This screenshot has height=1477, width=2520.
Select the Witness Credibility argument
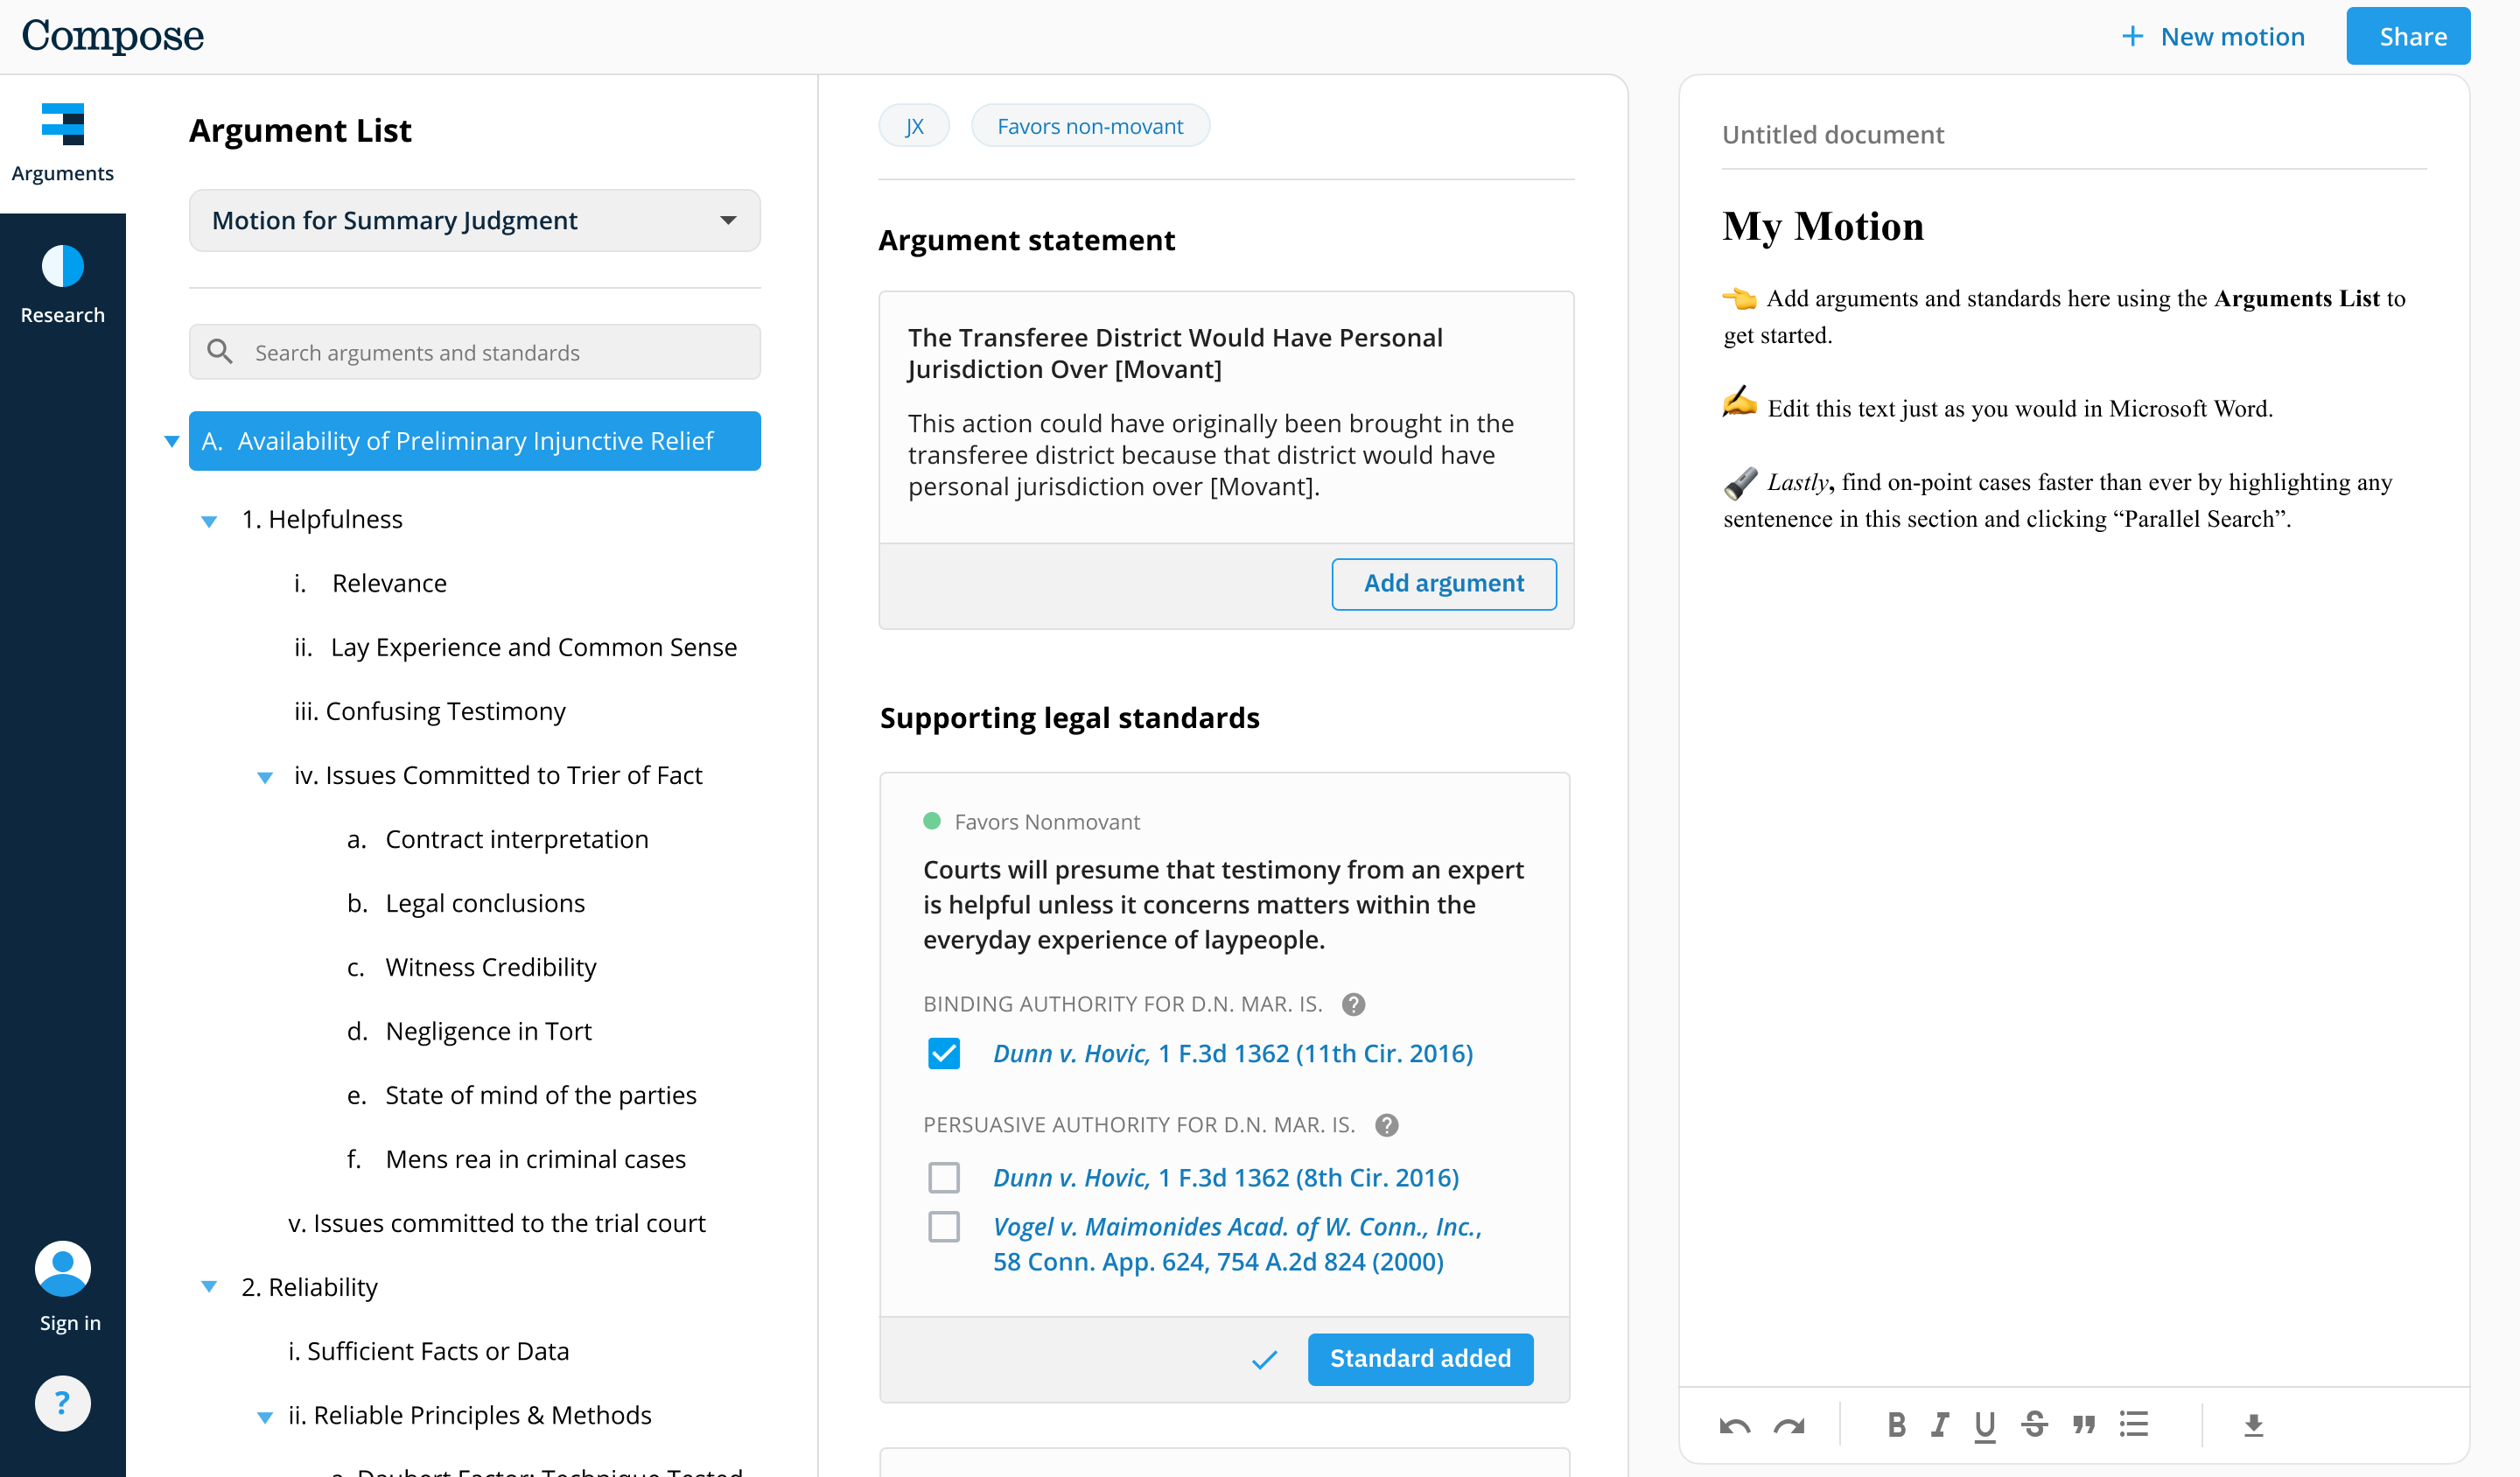pos(490,966)
